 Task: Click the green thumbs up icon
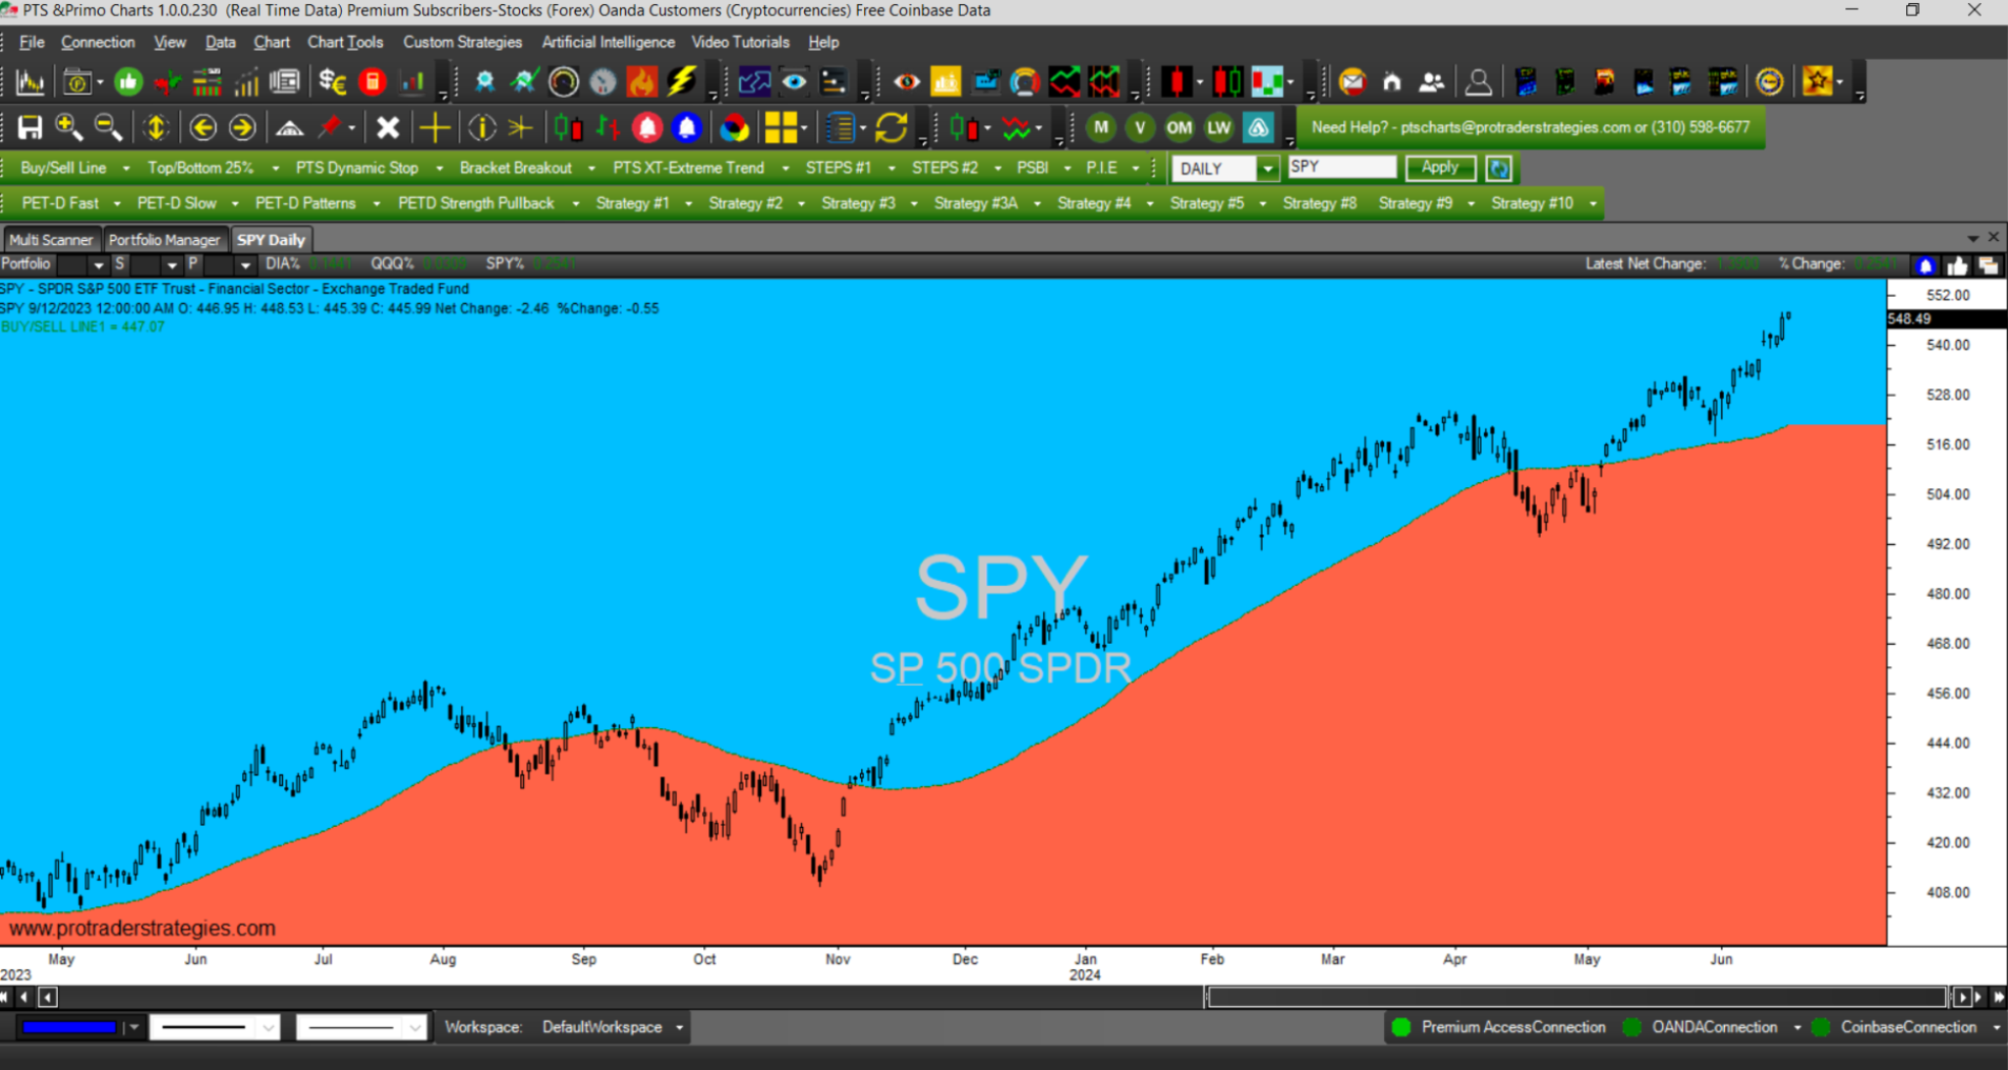click(x=127, y=82)
